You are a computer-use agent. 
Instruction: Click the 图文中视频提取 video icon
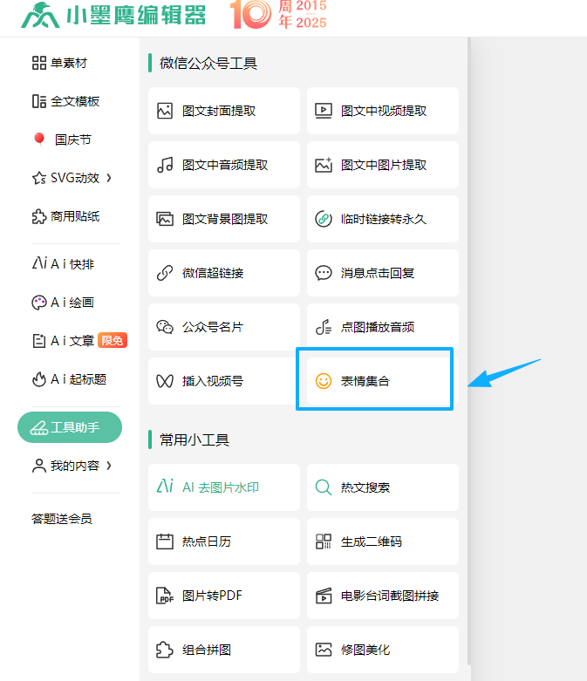tap(324, 111)
